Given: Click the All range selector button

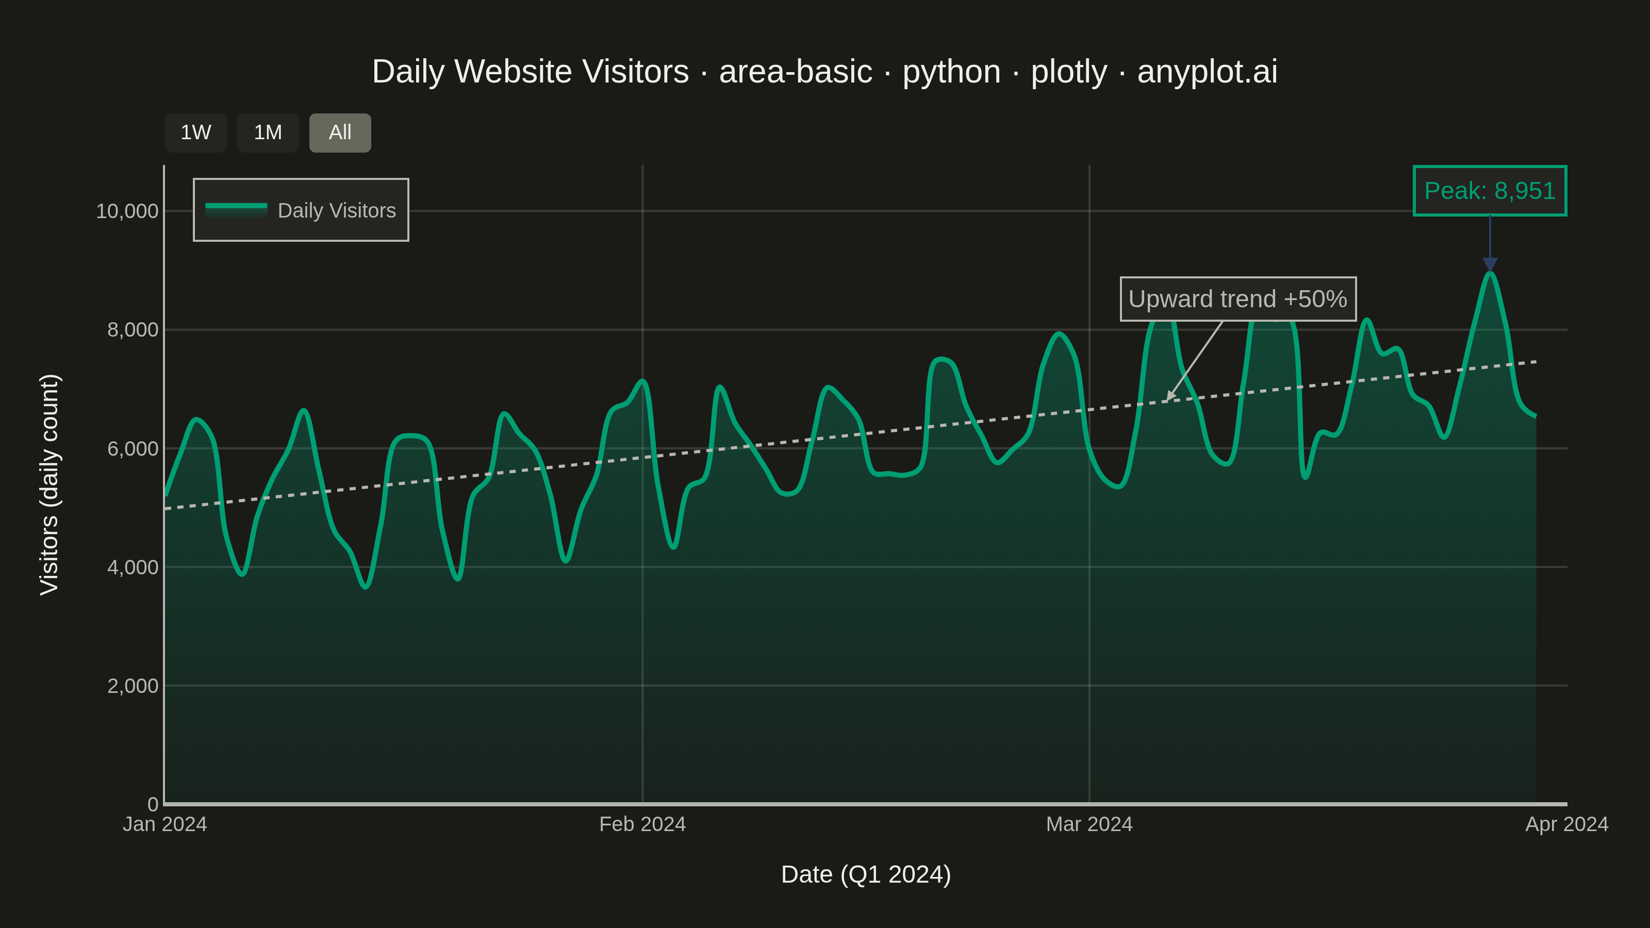Looking at the screenshot, I should 340,132.
